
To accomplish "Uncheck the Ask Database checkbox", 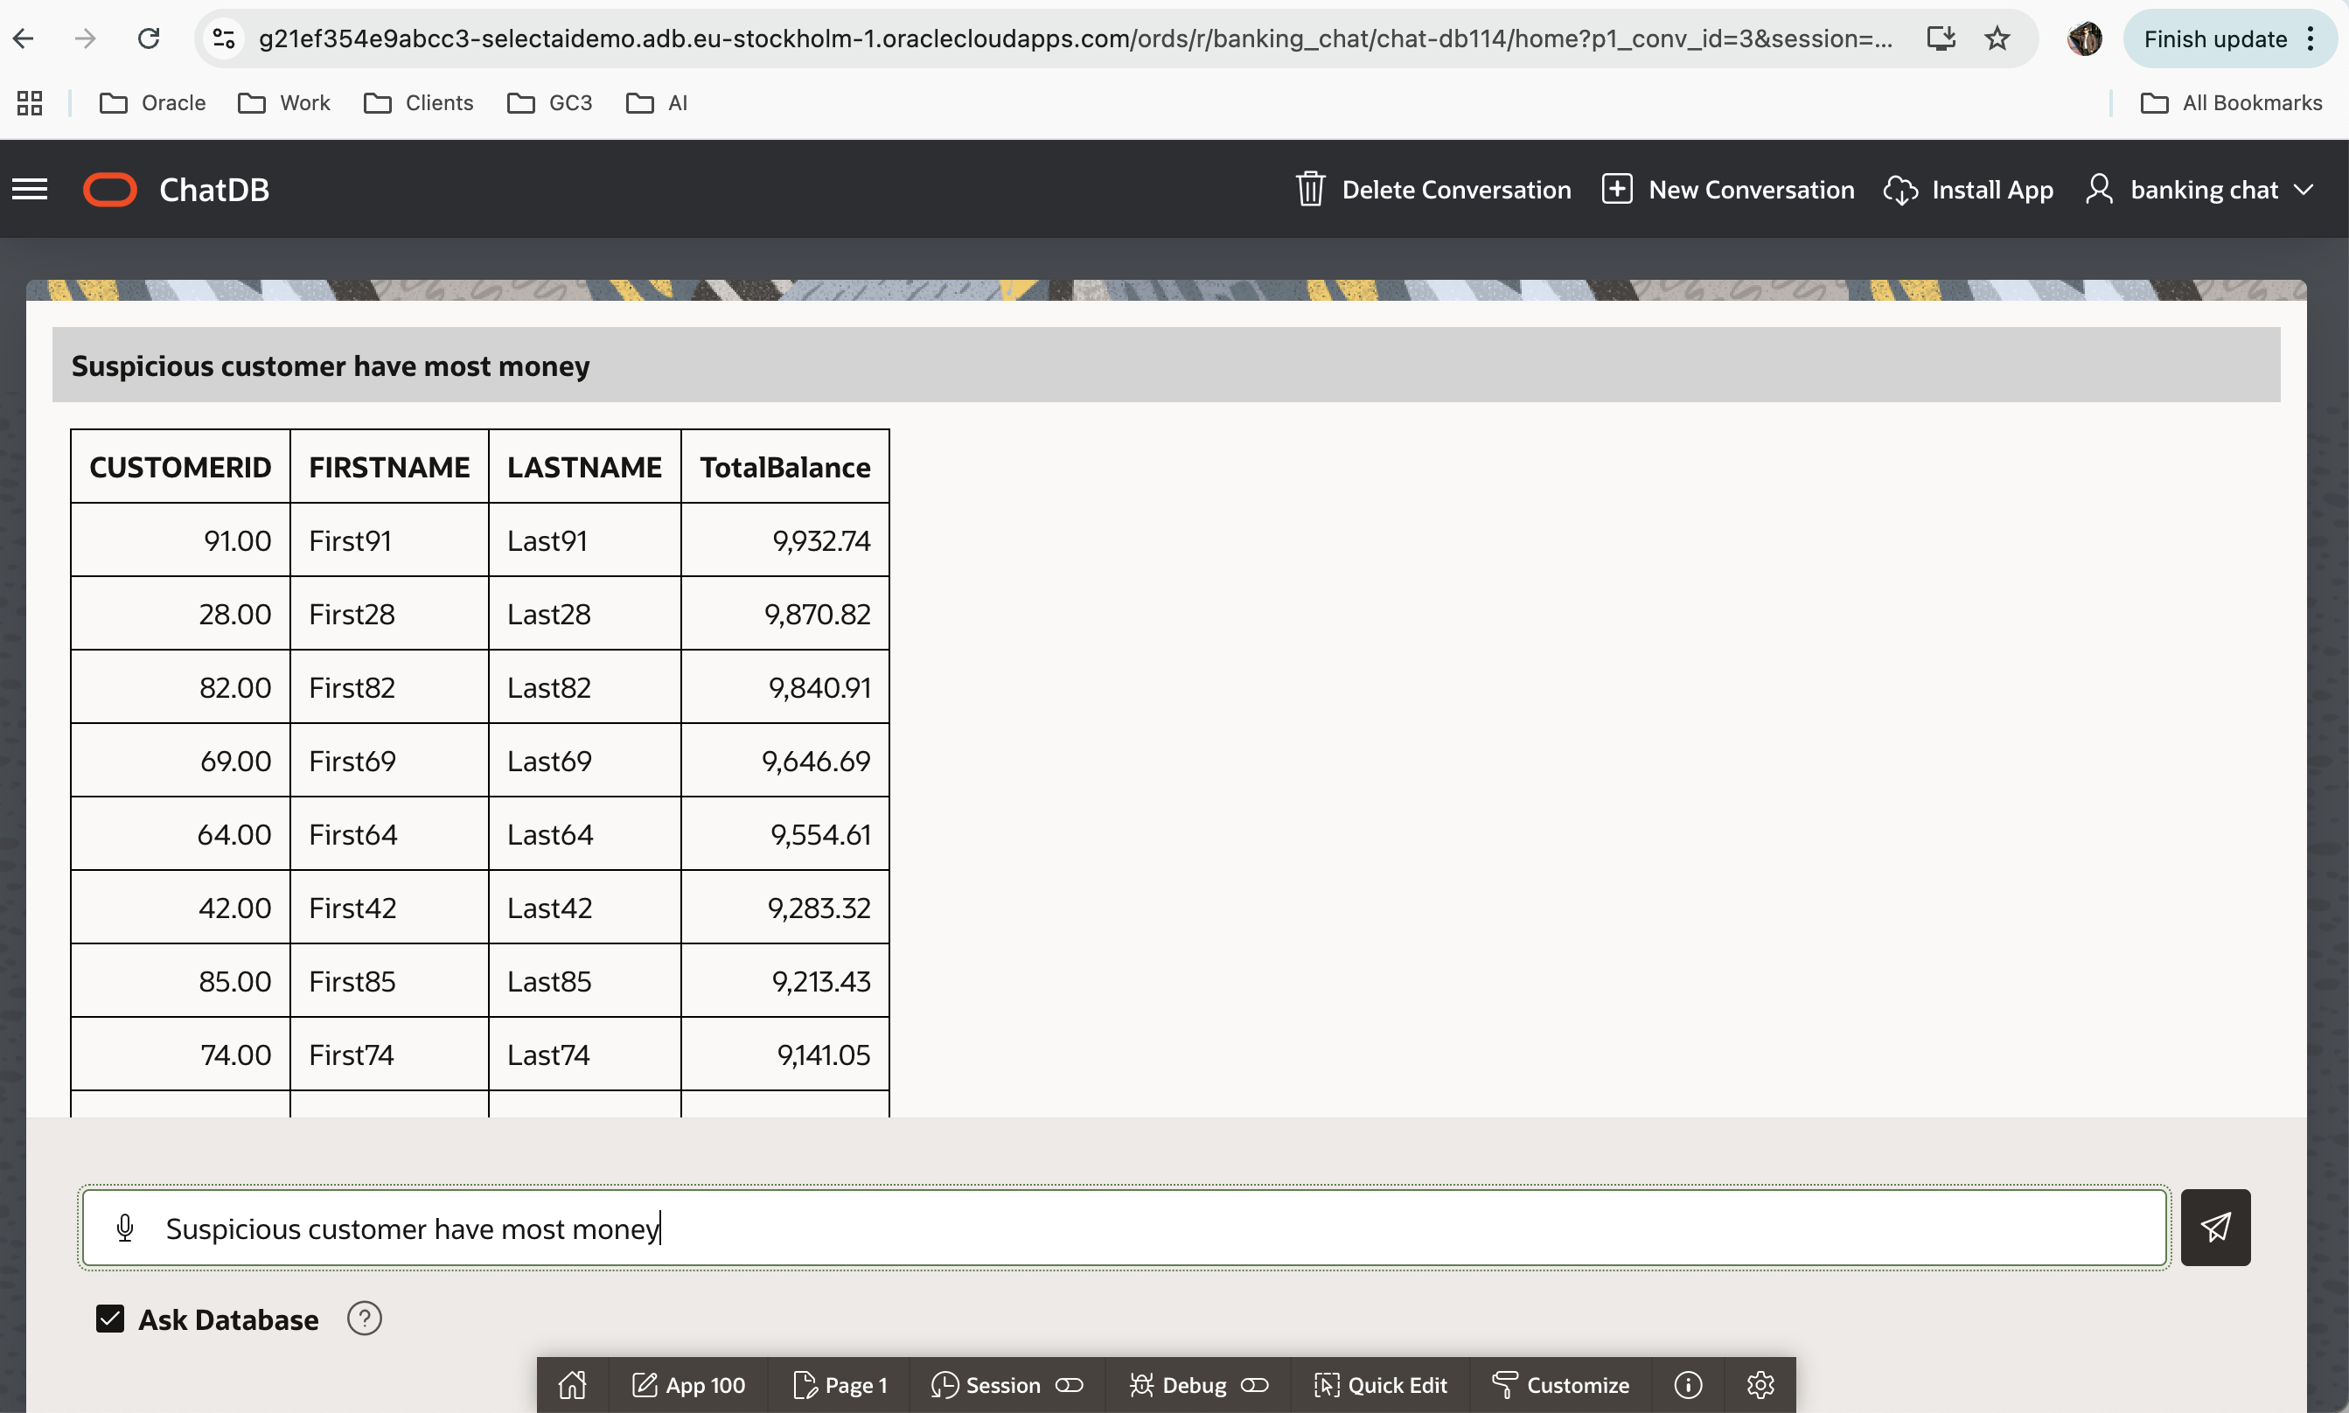I will tap(110, 1319).
